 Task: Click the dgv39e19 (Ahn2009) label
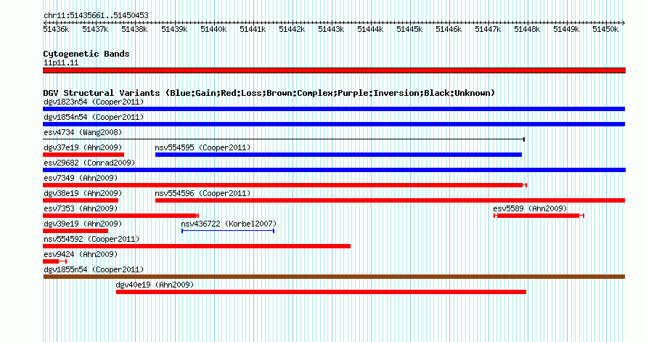click(83, 224)
